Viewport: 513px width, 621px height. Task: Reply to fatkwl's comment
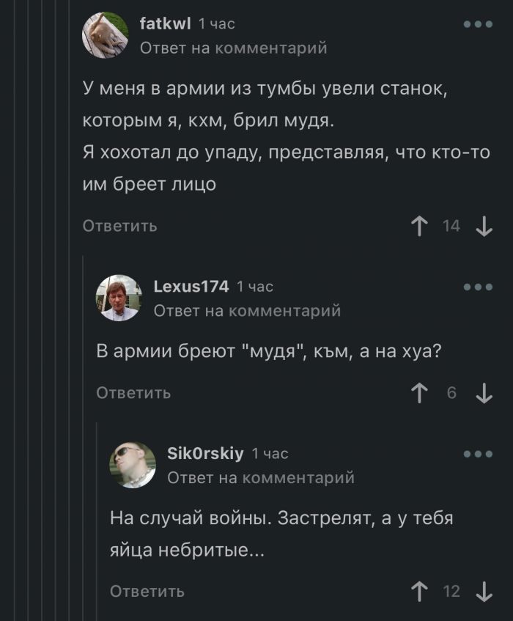click(x=119, y=226)
